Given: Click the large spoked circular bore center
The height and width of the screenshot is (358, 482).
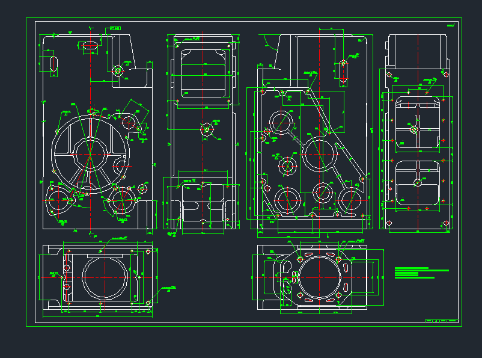Looking at the screenshot, I should pyautogui.click(x=89, y=154).
